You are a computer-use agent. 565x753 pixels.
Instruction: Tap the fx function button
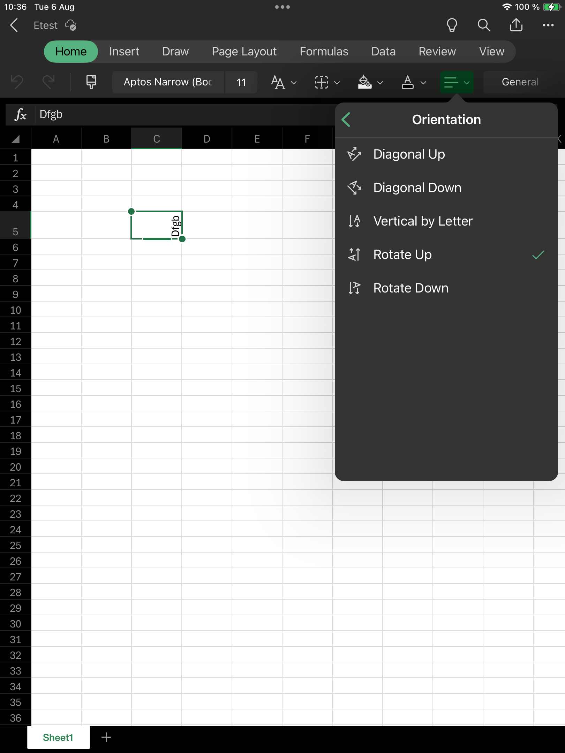pyautogui.click(x=21, y=114)
